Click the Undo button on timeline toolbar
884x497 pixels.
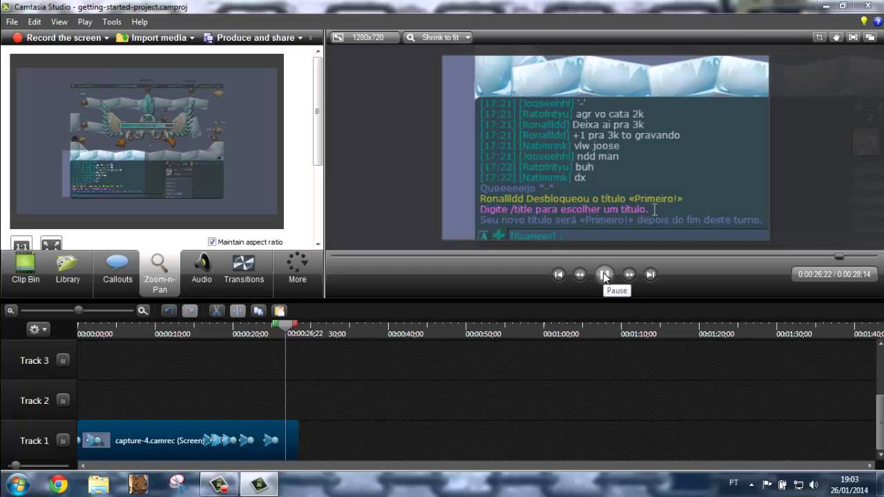tap(169, 311)
